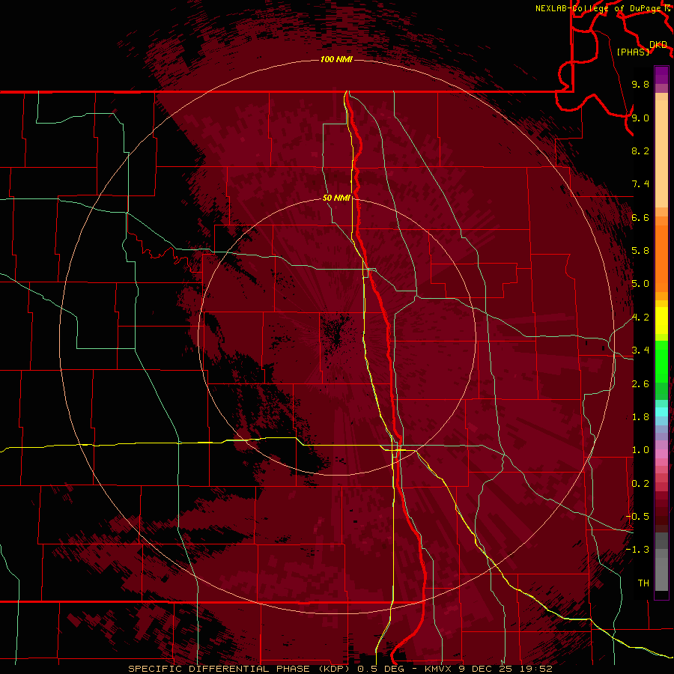Select the "NEXLAB-College of DuPage" credit text
Viewport: 674px width, 674px height.
point(599,8)
